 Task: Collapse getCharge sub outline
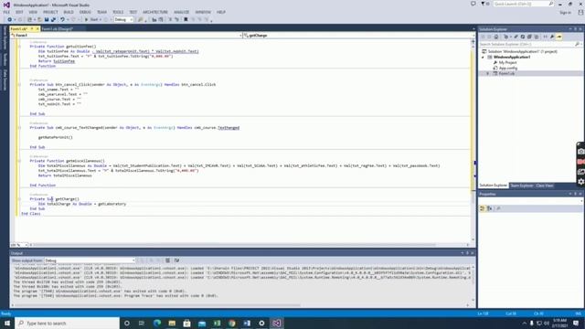[19, 199]
